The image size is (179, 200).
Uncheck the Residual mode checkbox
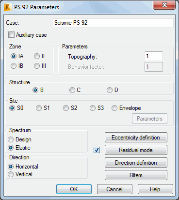pyautogui.click(x=97, y=150)
